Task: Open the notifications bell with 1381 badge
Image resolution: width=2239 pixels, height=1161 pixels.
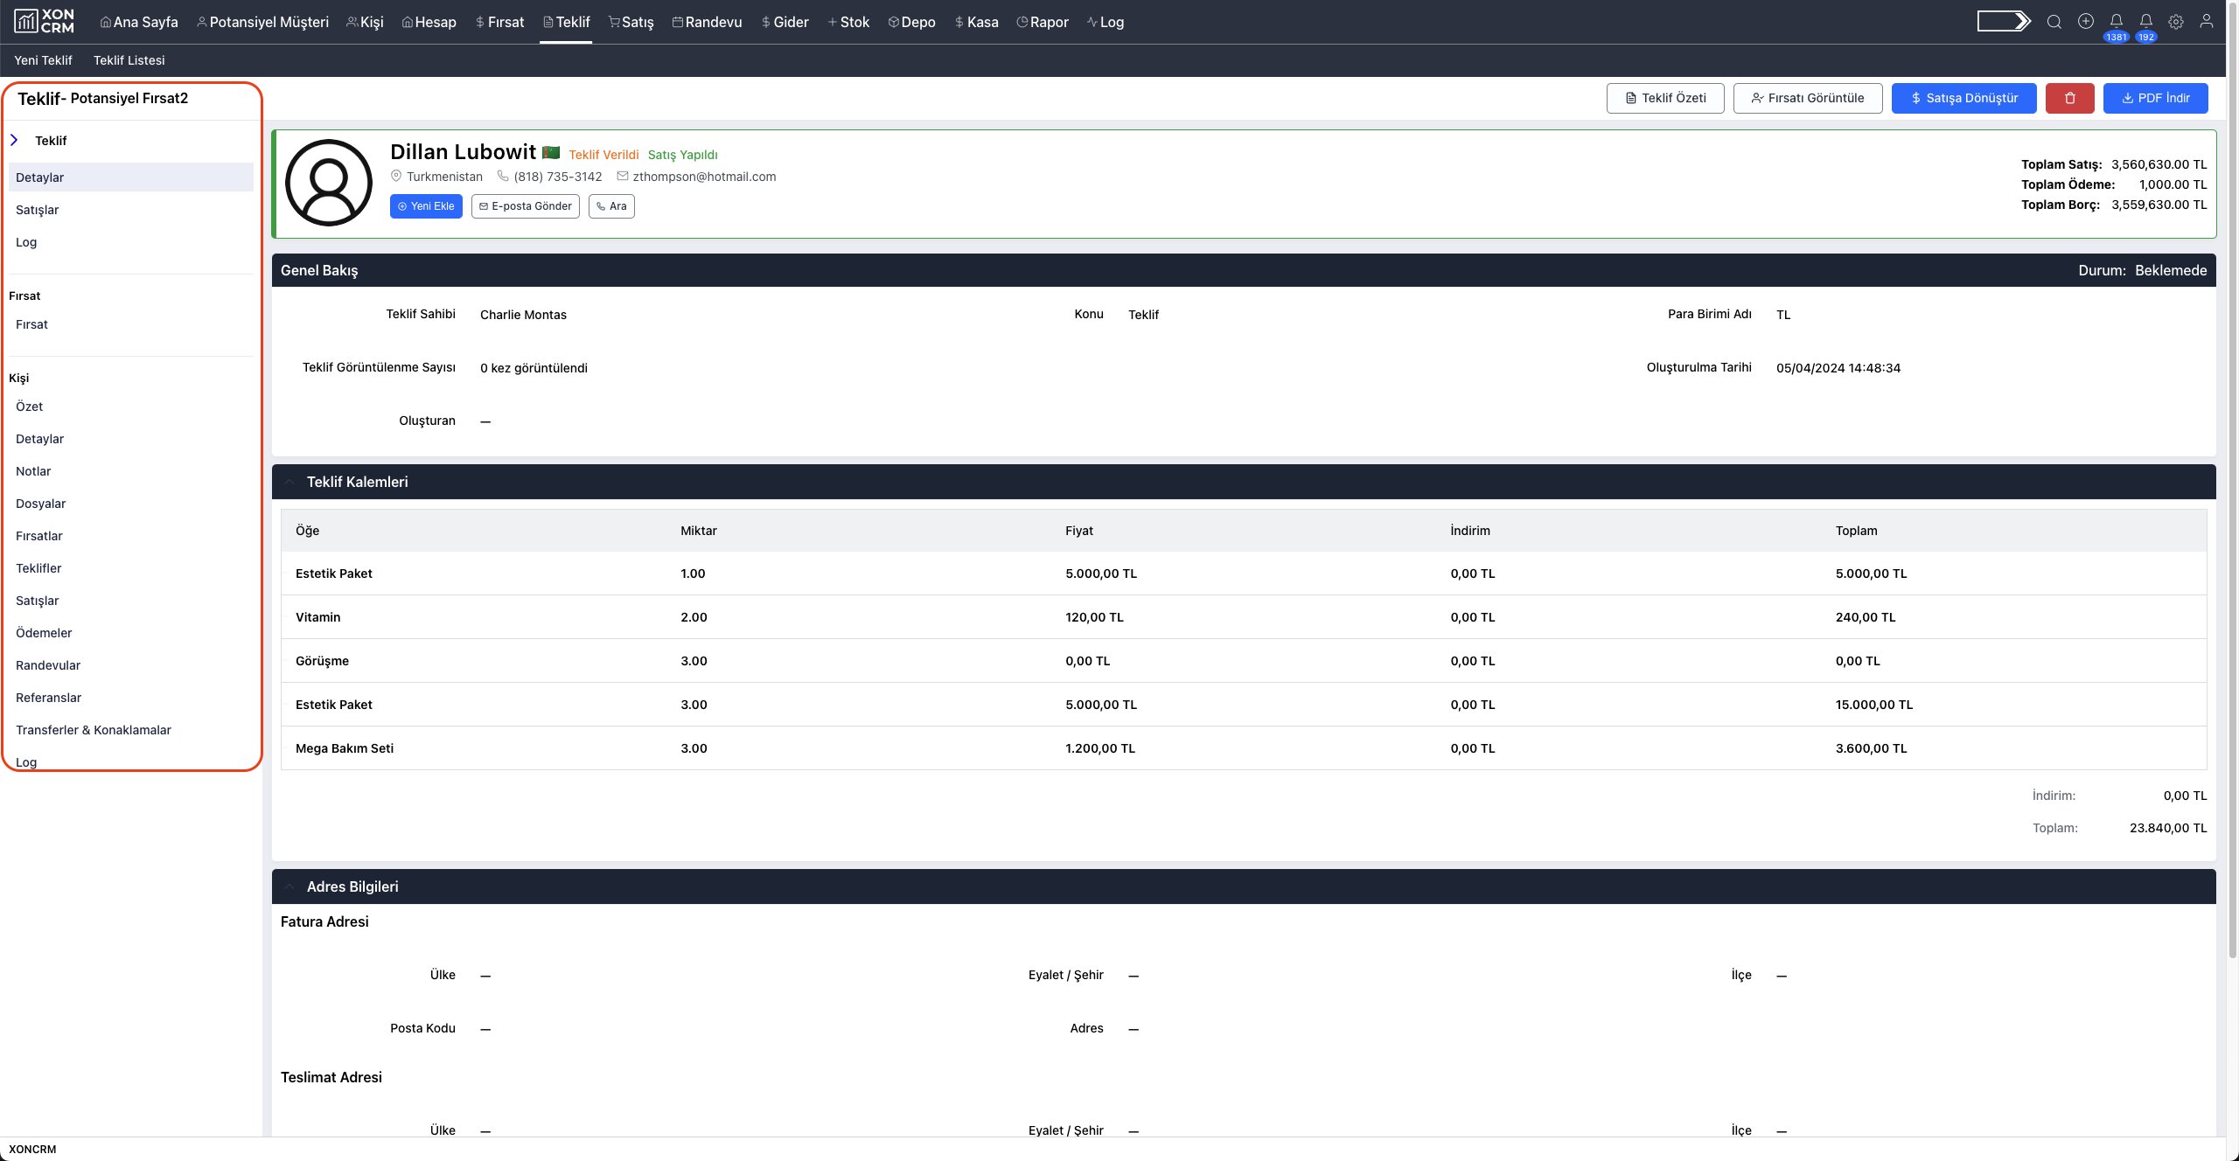Action: [2116, 22]
